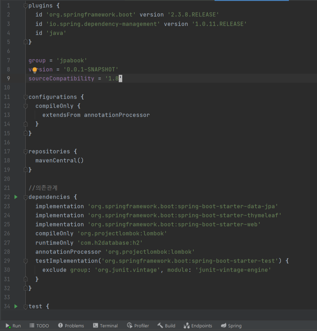Click the Korean comment on line 21
The height and width of the screenshot is (331, 317).
[43, 188]
